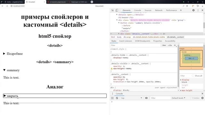This screenshot has width=205, height=115.
Task: Click body in the DOM breadcrumb
Action: pyautogui.click(x=119, y=37)
